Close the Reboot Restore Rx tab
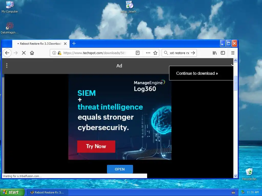The height and width of the screenshot is (196, 262). (65, 44)
